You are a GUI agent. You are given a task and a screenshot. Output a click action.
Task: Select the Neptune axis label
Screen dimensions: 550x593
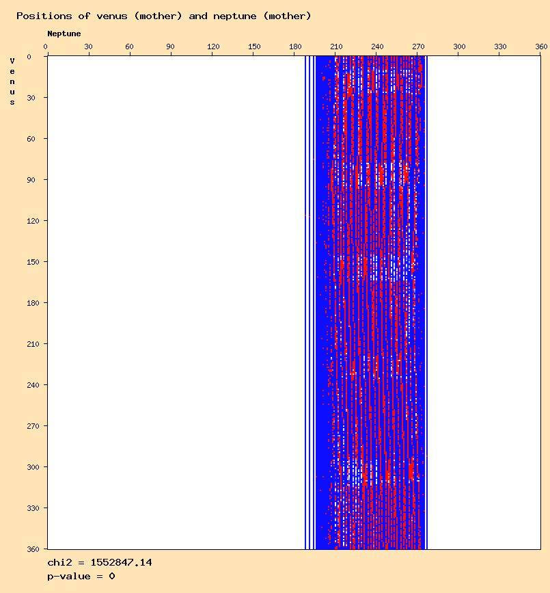pos(64,34)
